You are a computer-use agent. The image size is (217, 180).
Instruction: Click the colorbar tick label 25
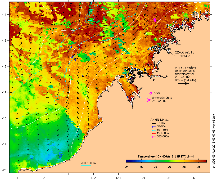click(141, 167)
